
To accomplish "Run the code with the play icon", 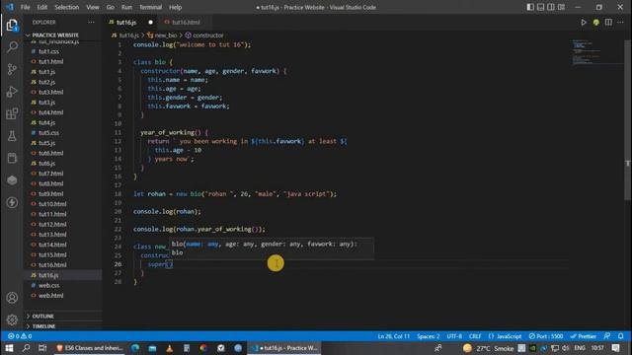I will tap(584, 22).
